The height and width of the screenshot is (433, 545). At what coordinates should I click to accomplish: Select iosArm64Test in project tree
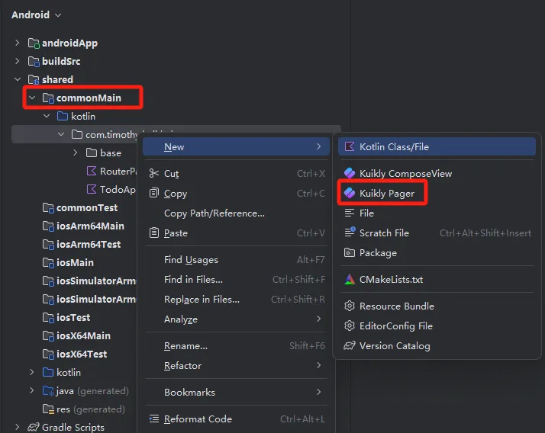click(x=89, y=245)
